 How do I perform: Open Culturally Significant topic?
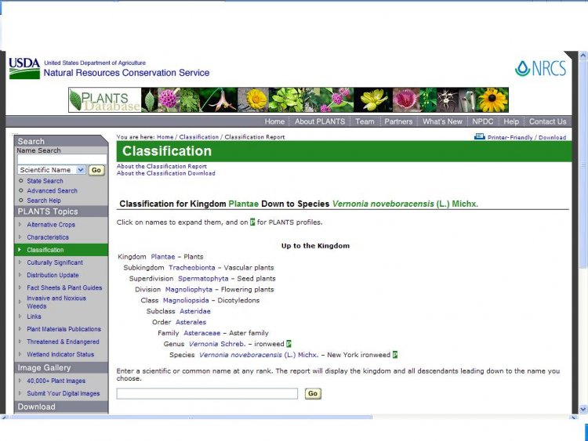click(x=55, y=262)
